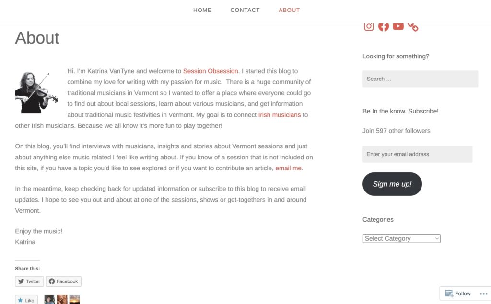Click the email me link
The height and width of the screenshot is (304, 491).
click(288, 168)
